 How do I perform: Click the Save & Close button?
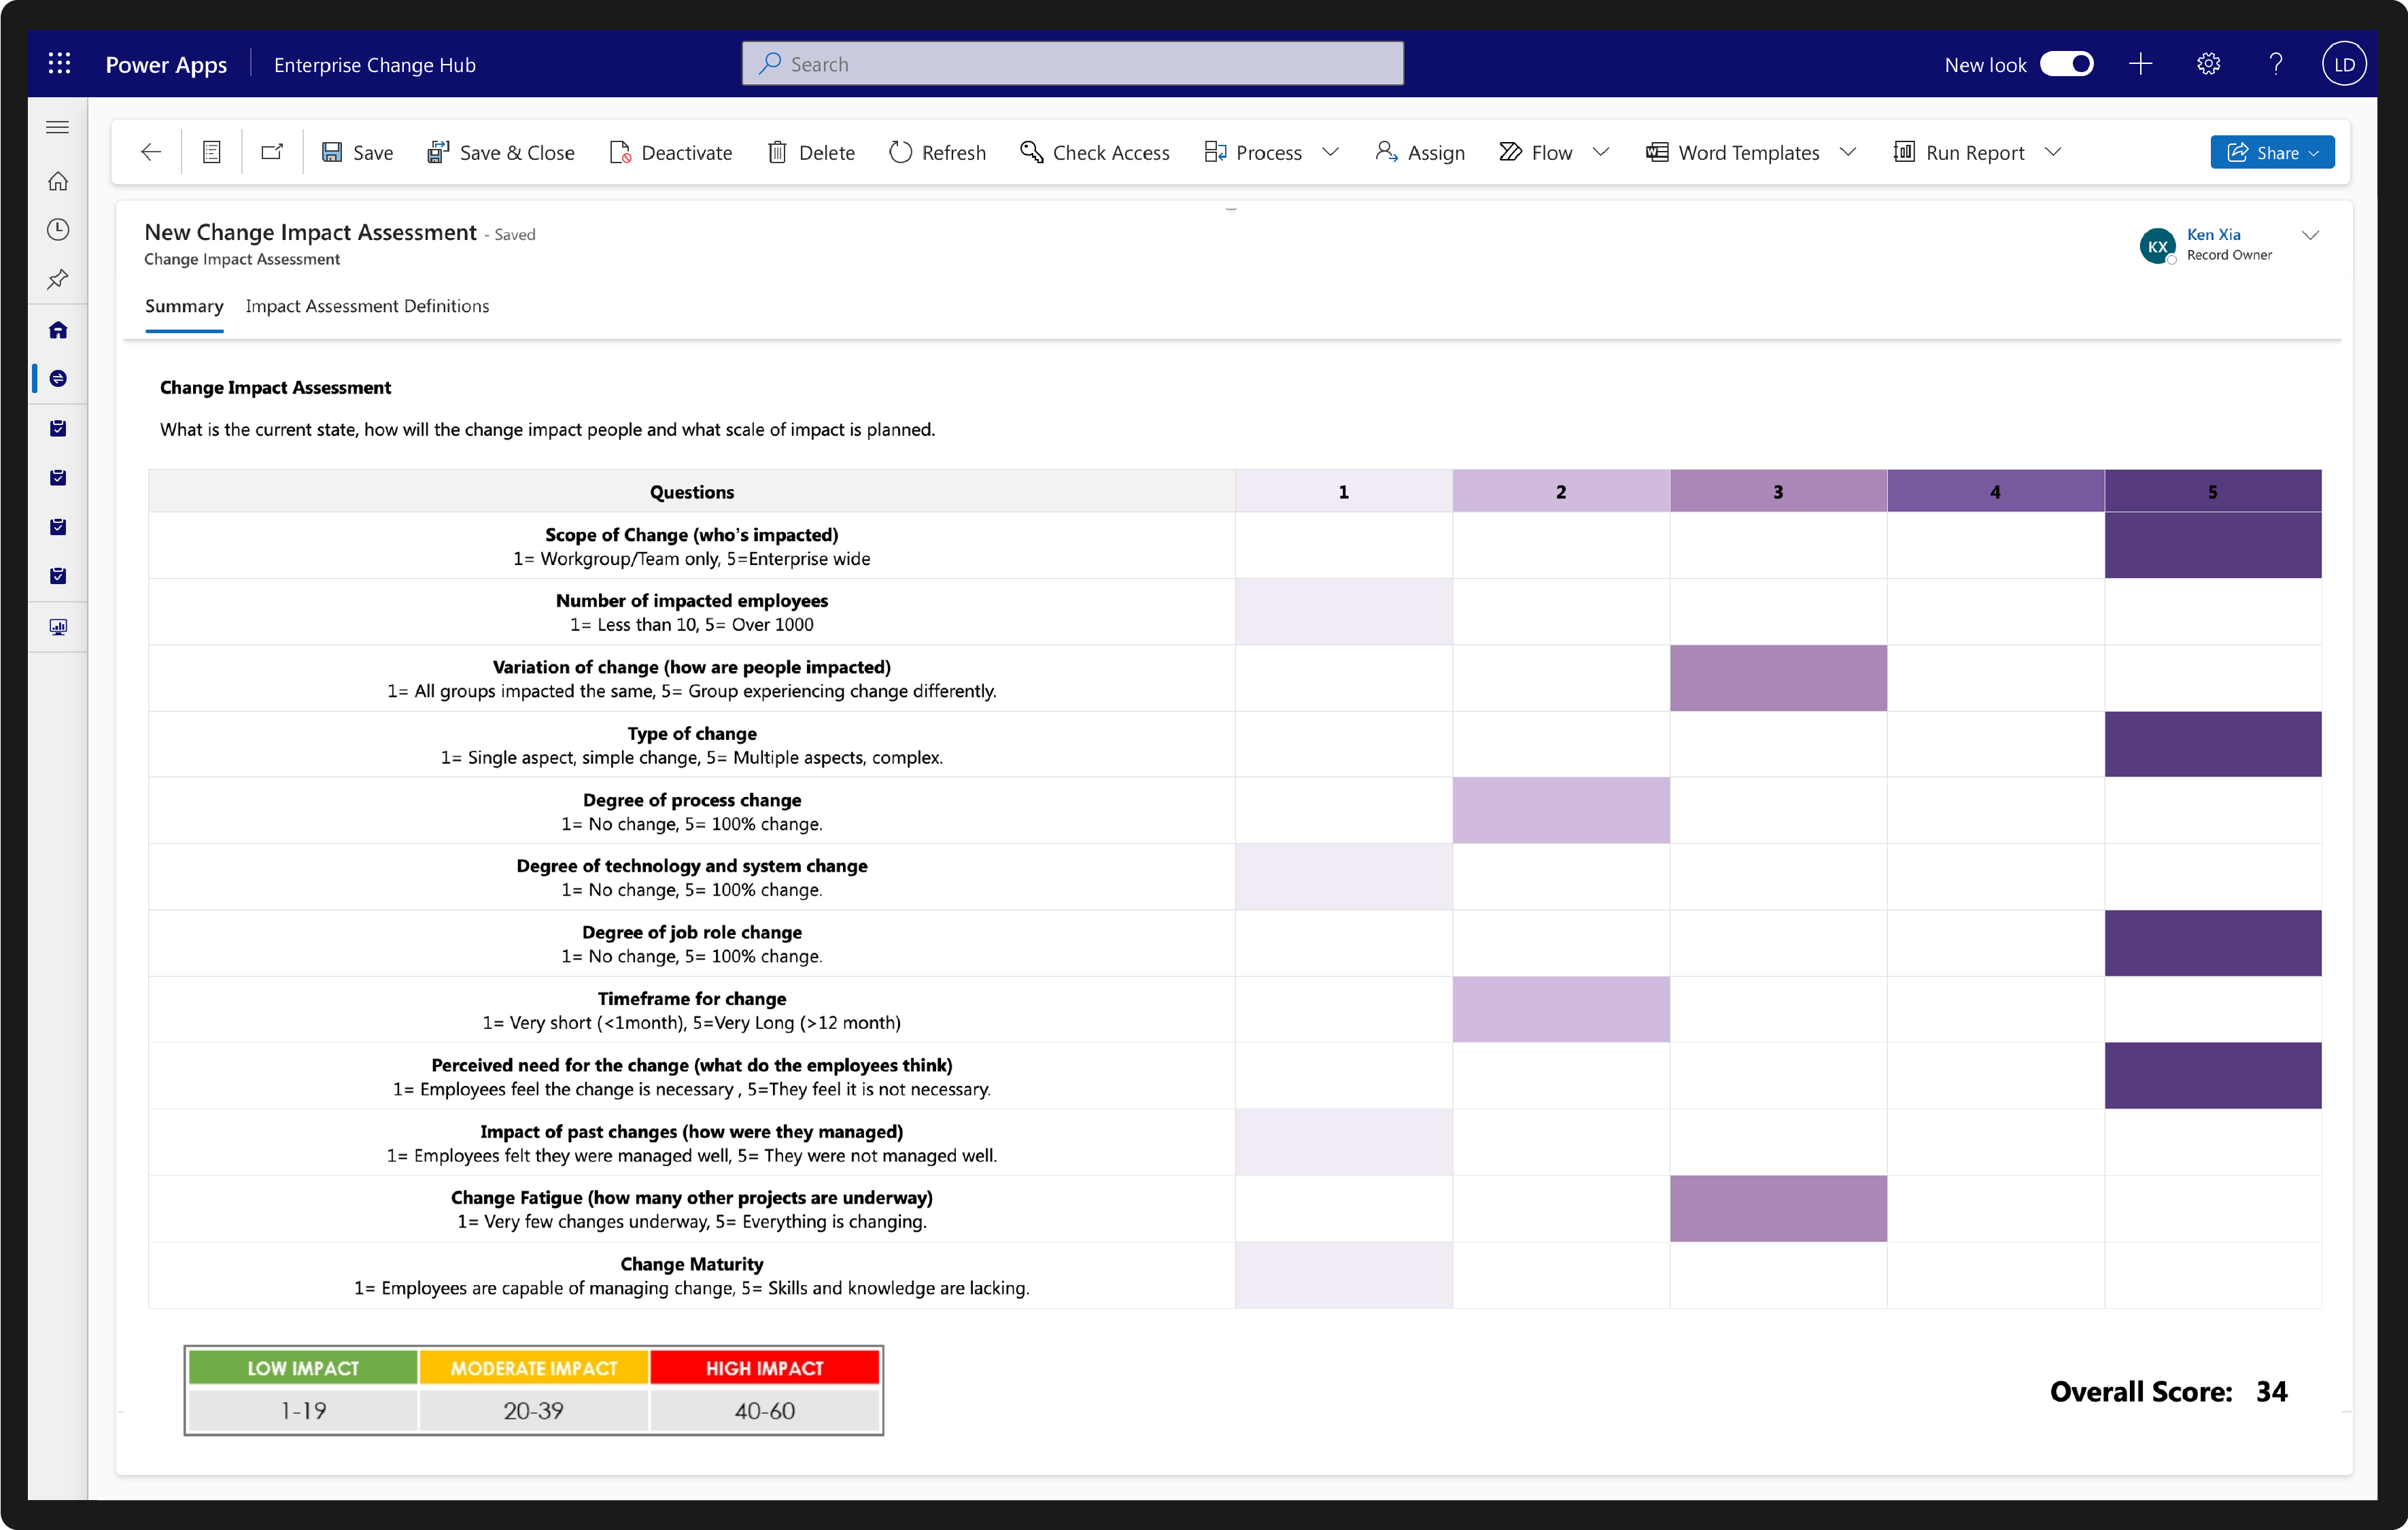tap(501, 152)
